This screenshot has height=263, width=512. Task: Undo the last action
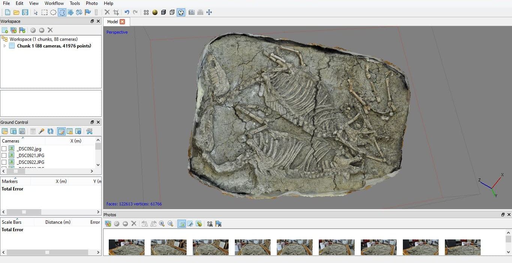point(127,12)
